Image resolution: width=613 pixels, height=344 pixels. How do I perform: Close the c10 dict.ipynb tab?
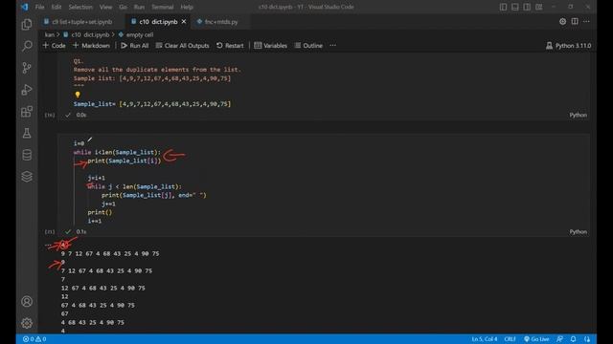pyautogui.click(x=184, y=22)
